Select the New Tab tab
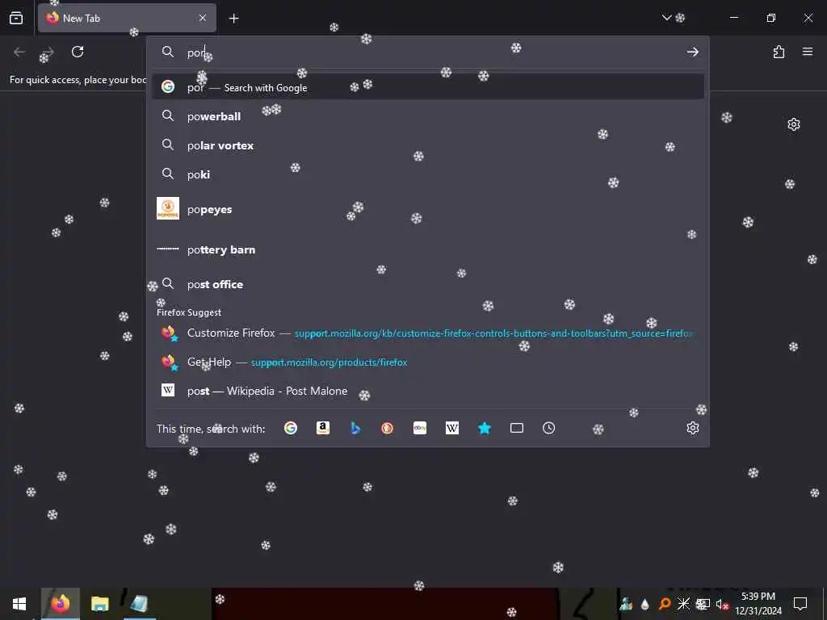Viewport: 827px width, 620px height. point(127,19)
